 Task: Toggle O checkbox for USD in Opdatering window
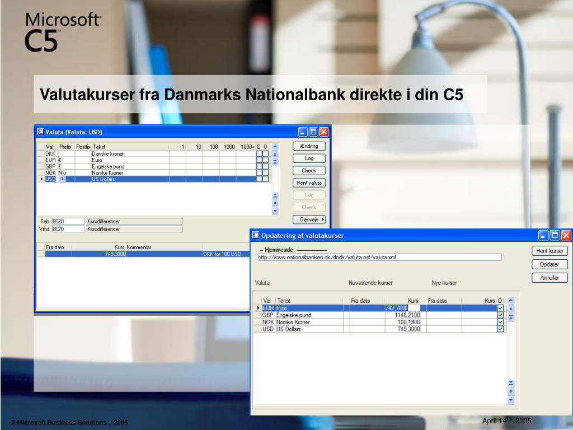pos(500,329)
